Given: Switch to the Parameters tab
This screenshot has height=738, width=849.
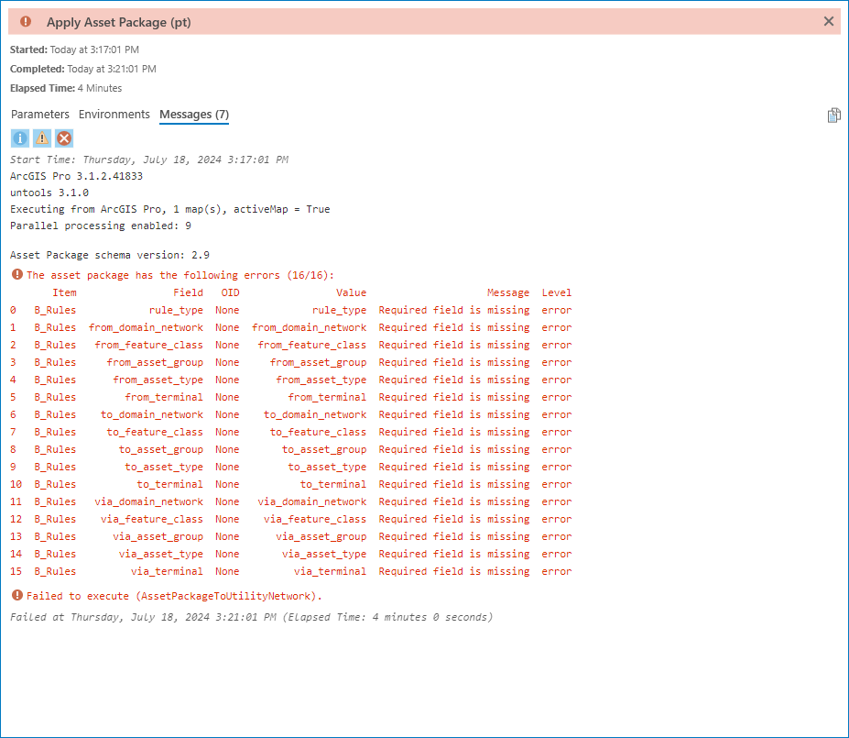Looking at the screenshot, I should (39, 114).
